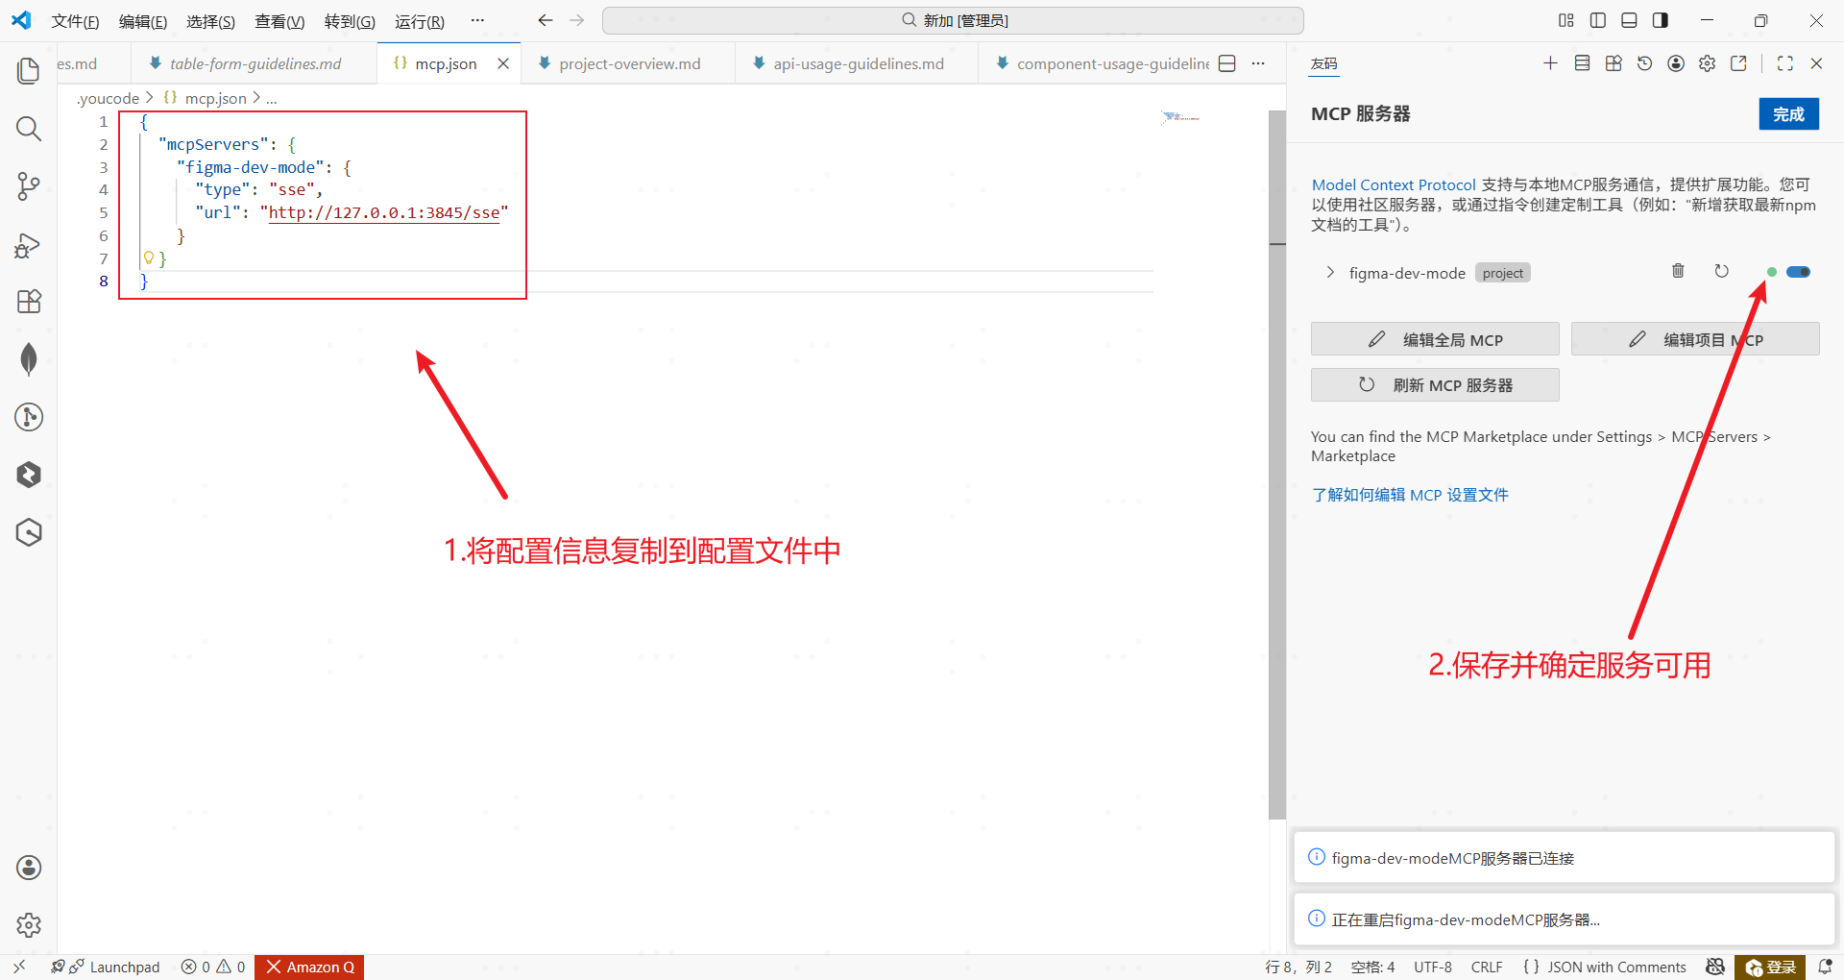Open settings gear in the MCP panel header
The image size is (1844, 980).
point(1707,63)
